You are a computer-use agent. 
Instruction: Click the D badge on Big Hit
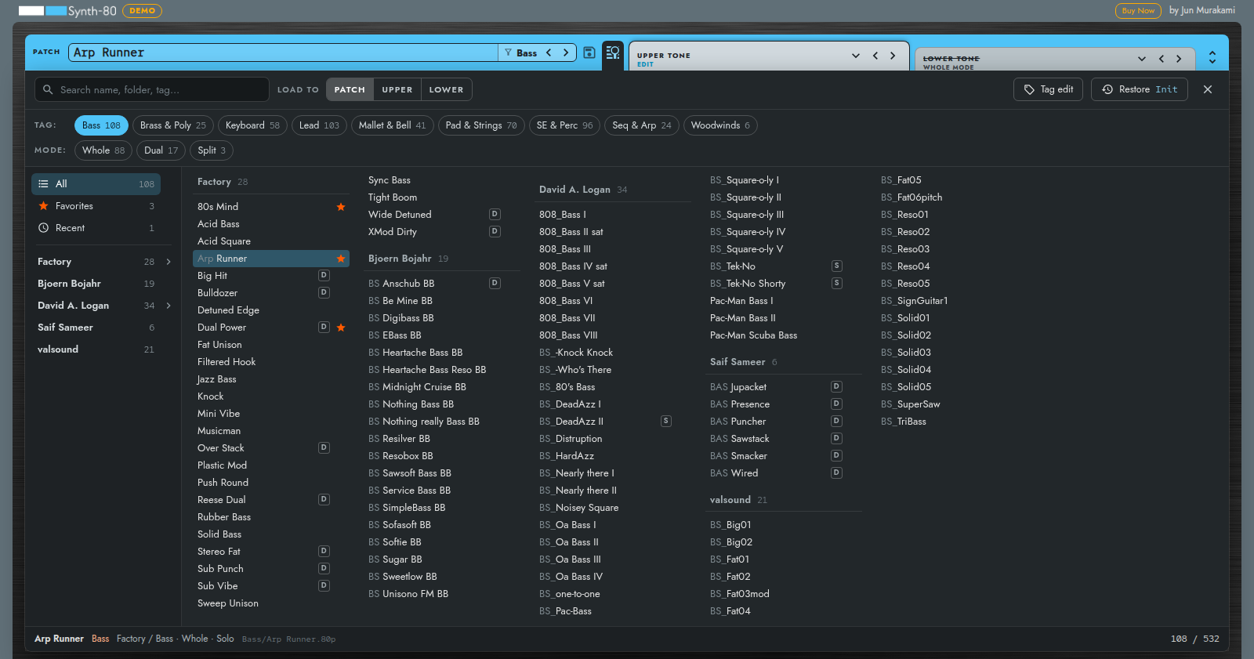324,276
